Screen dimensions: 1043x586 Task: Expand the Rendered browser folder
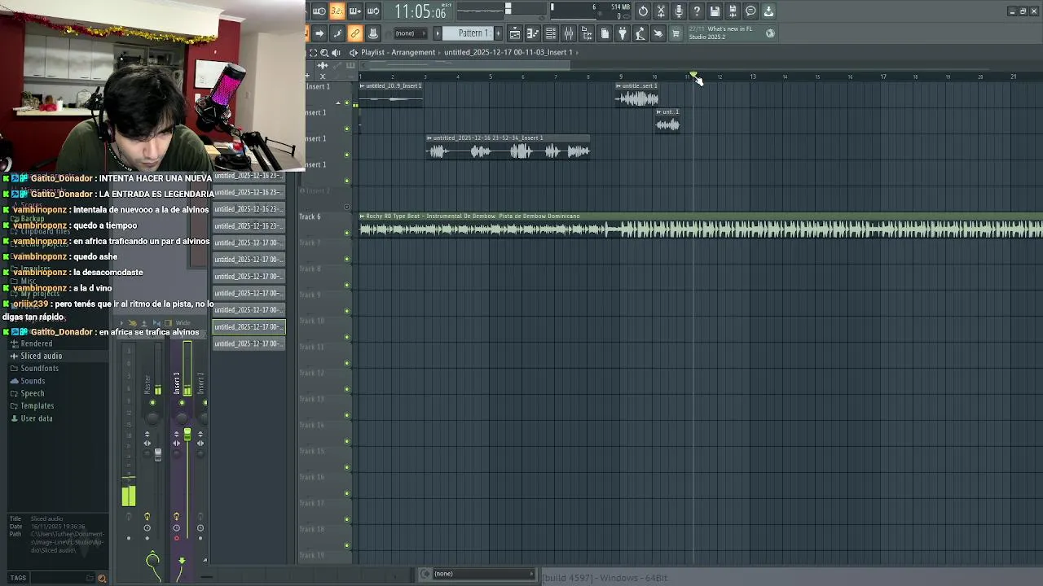36,343
